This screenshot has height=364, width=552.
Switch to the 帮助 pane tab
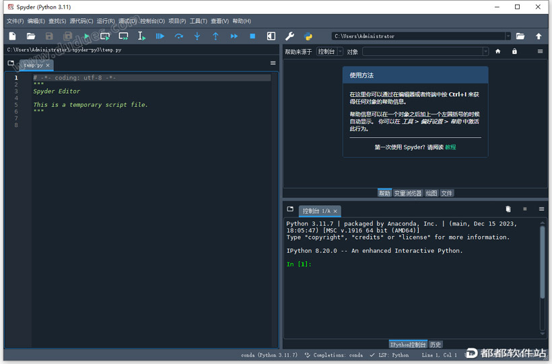click(384, 193)
